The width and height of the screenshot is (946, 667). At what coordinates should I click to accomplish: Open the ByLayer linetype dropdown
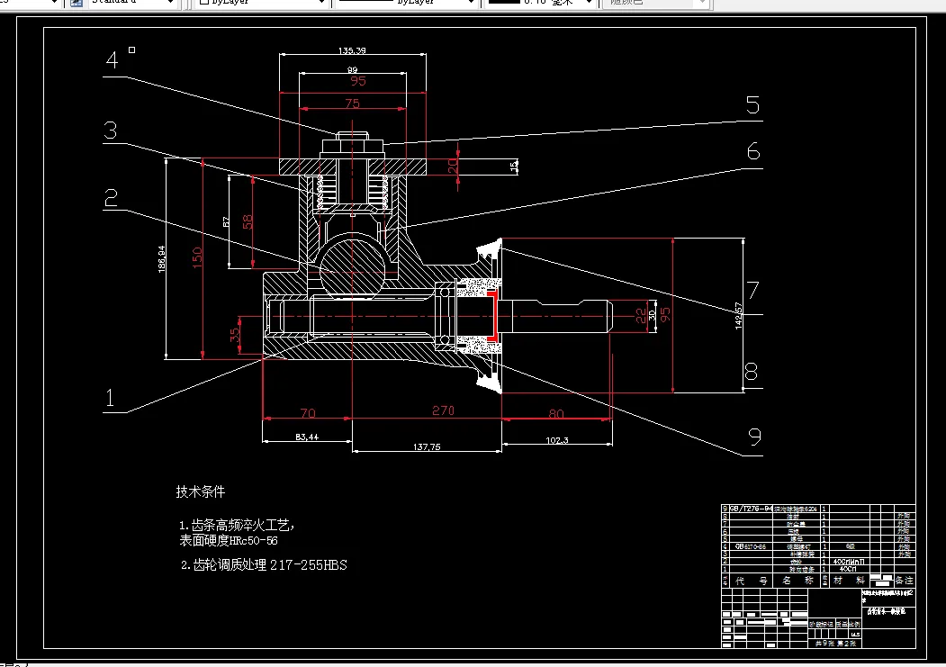point(407,3)
